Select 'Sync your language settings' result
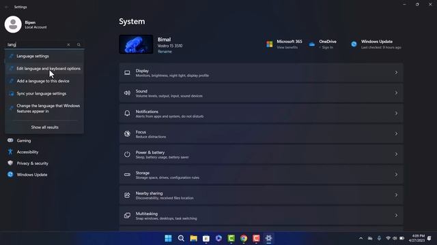The image size is (437, 245). [44, 94]
